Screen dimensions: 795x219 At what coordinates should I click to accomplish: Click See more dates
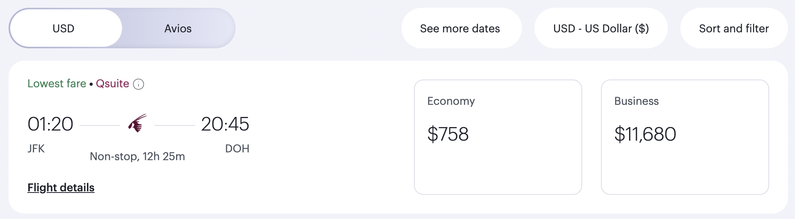(460, 28)
